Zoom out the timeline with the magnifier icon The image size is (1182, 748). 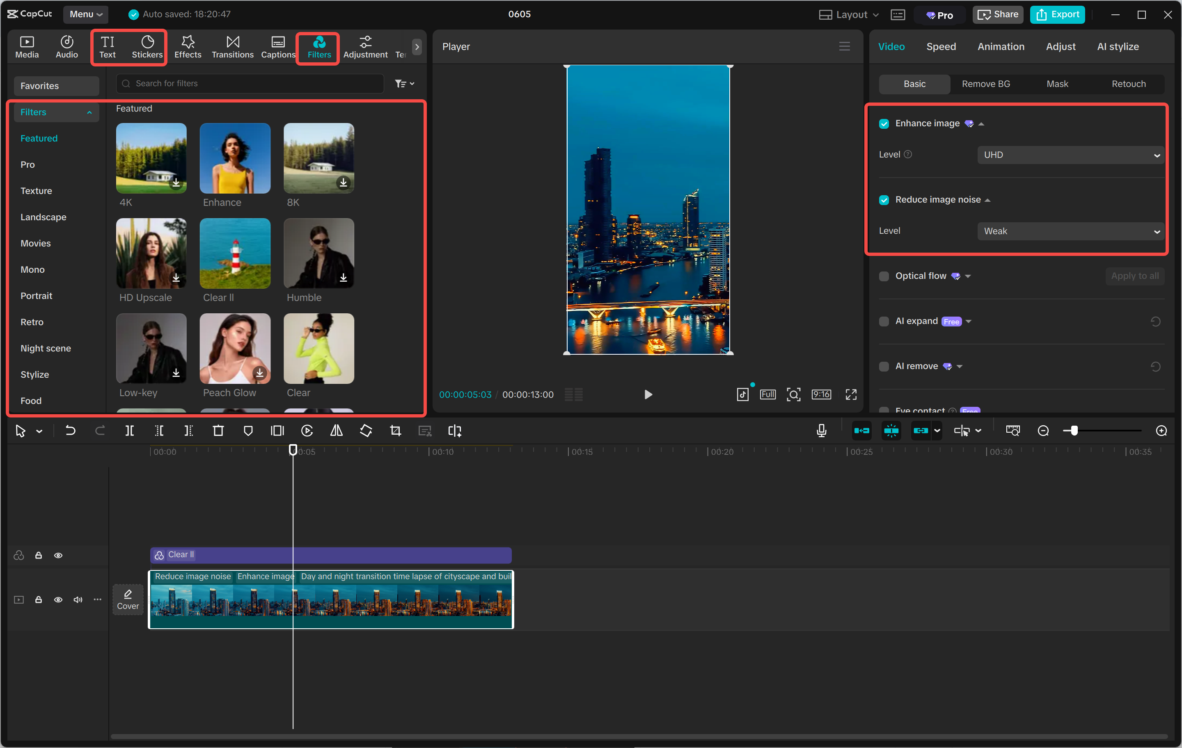tap(1043, 431)
